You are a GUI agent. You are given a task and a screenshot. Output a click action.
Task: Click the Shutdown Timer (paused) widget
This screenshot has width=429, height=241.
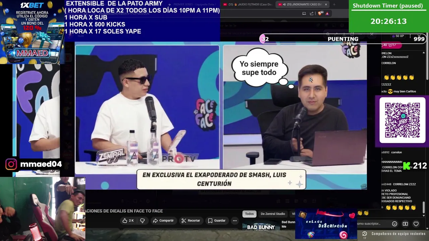[x=389, y=16]
